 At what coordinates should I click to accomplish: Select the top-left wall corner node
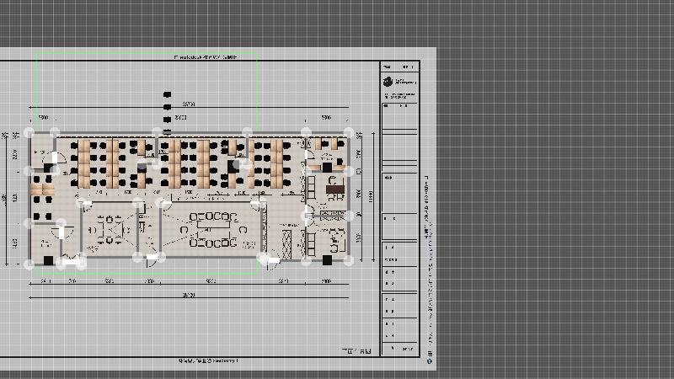[x=30, y=132]
